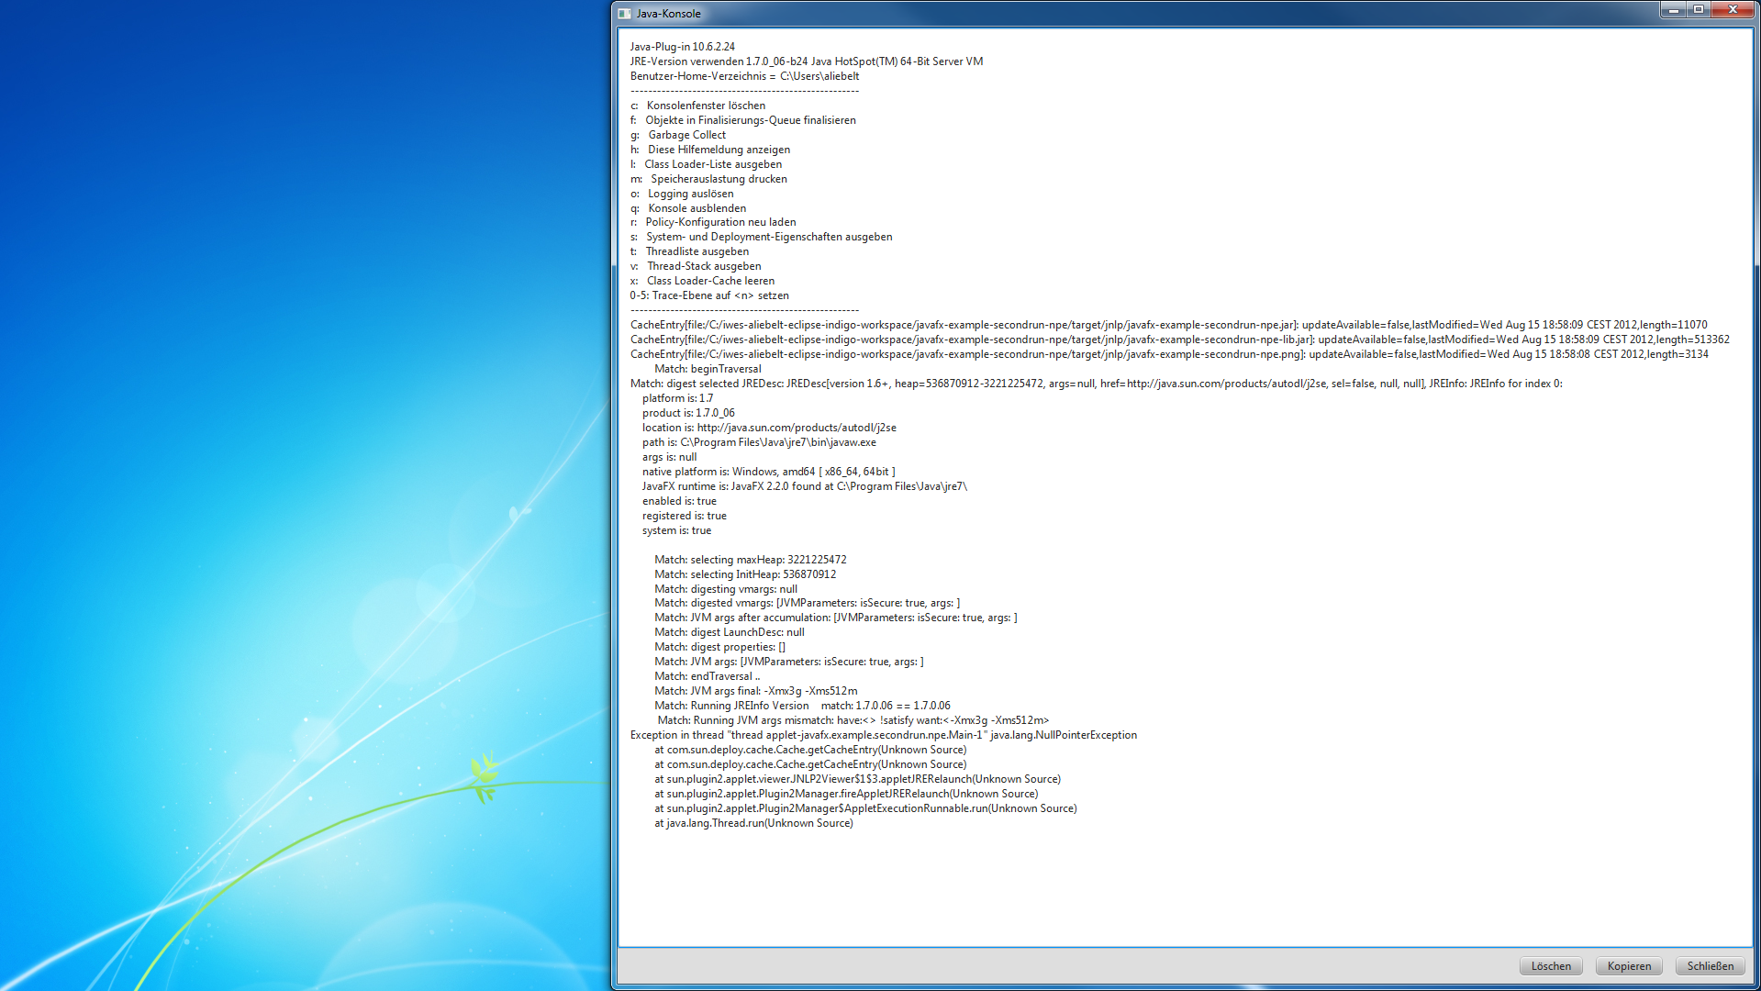Viewport: 1761px width, 991px height.
Task: Click the 'JavaFX runtime is' line
Action: click(x=804, y=486)
